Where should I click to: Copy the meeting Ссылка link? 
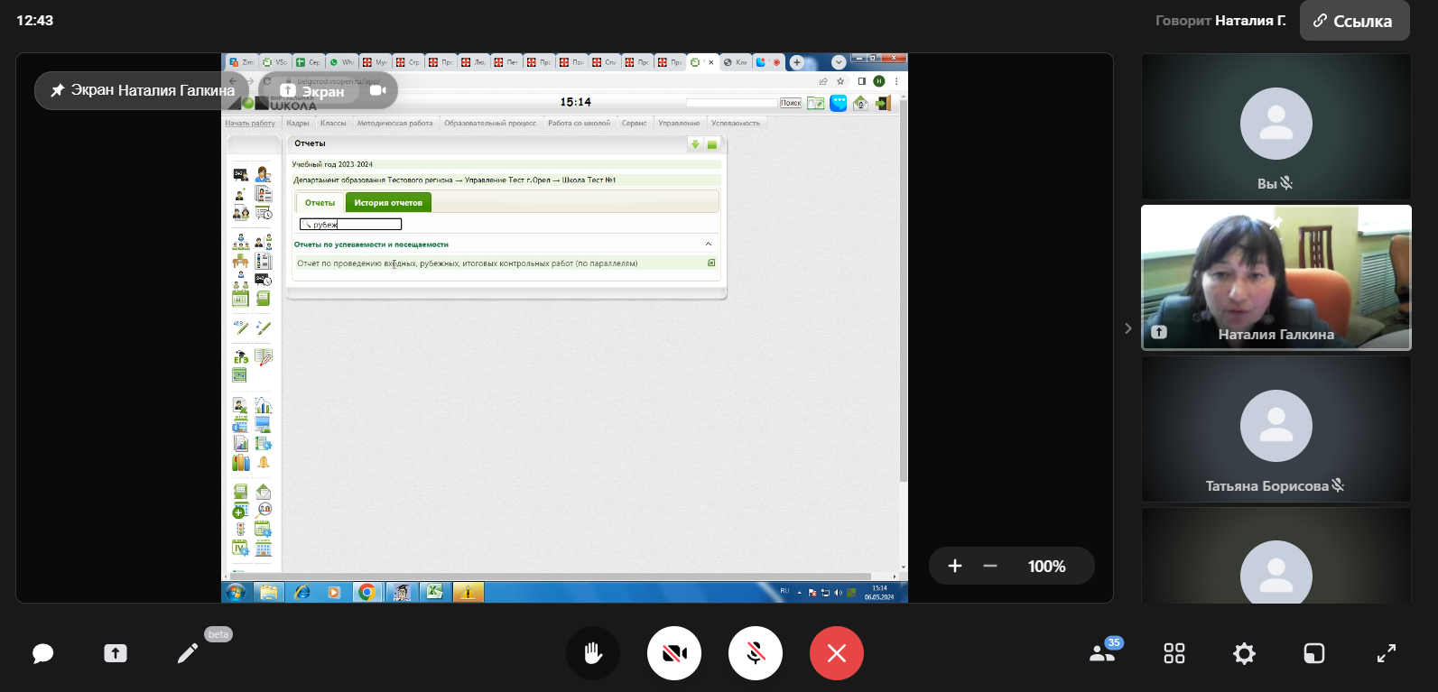1353,21
